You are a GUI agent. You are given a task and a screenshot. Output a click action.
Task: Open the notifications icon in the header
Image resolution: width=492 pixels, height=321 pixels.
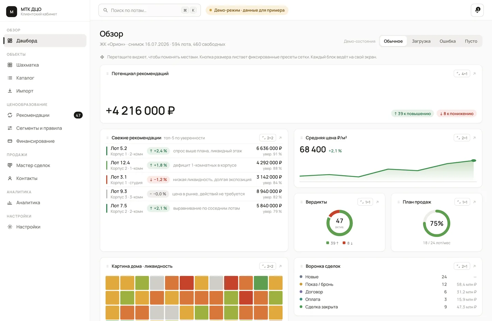(477, 10)
